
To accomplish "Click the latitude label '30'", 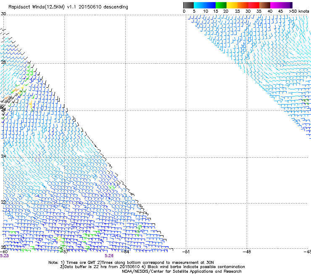I will pyautogui.click(x=3, y=14).
